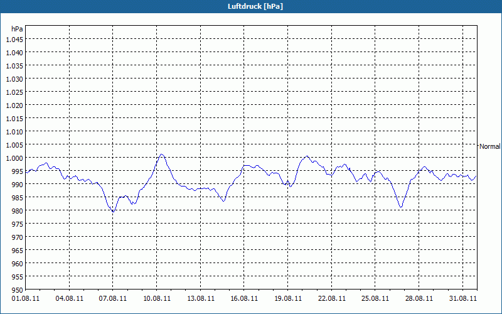Click the 1.040 axis value
This screenshot has height=314, width=502.
pyautogui.click(x=14, y=53)
